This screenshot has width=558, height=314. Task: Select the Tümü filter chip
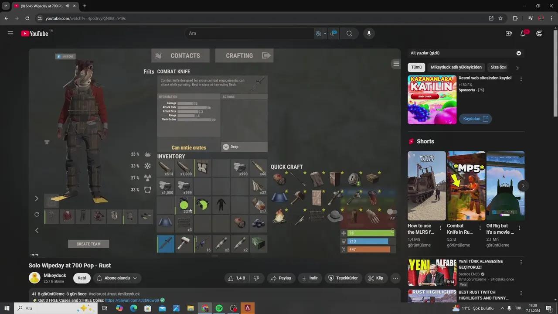[416, 68]
